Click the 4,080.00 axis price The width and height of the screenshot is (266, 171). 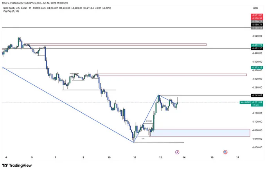tap(257, 130)
